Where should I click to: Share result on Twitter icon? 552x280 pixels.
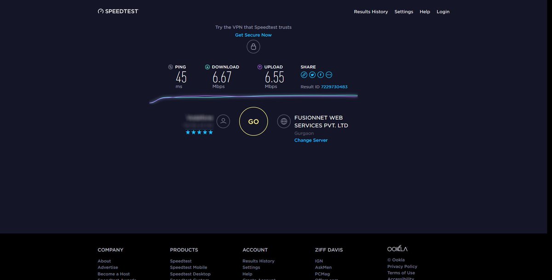312,74
